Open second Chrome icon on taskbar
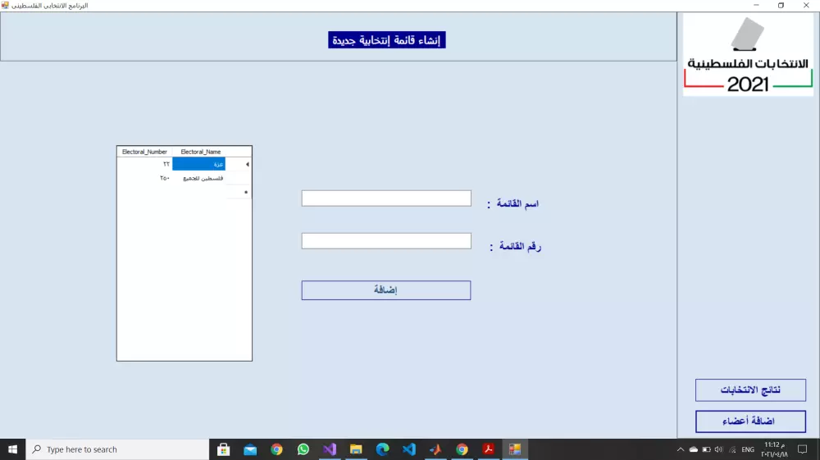This screenshot has width=820, height=460. coord(462,449)
